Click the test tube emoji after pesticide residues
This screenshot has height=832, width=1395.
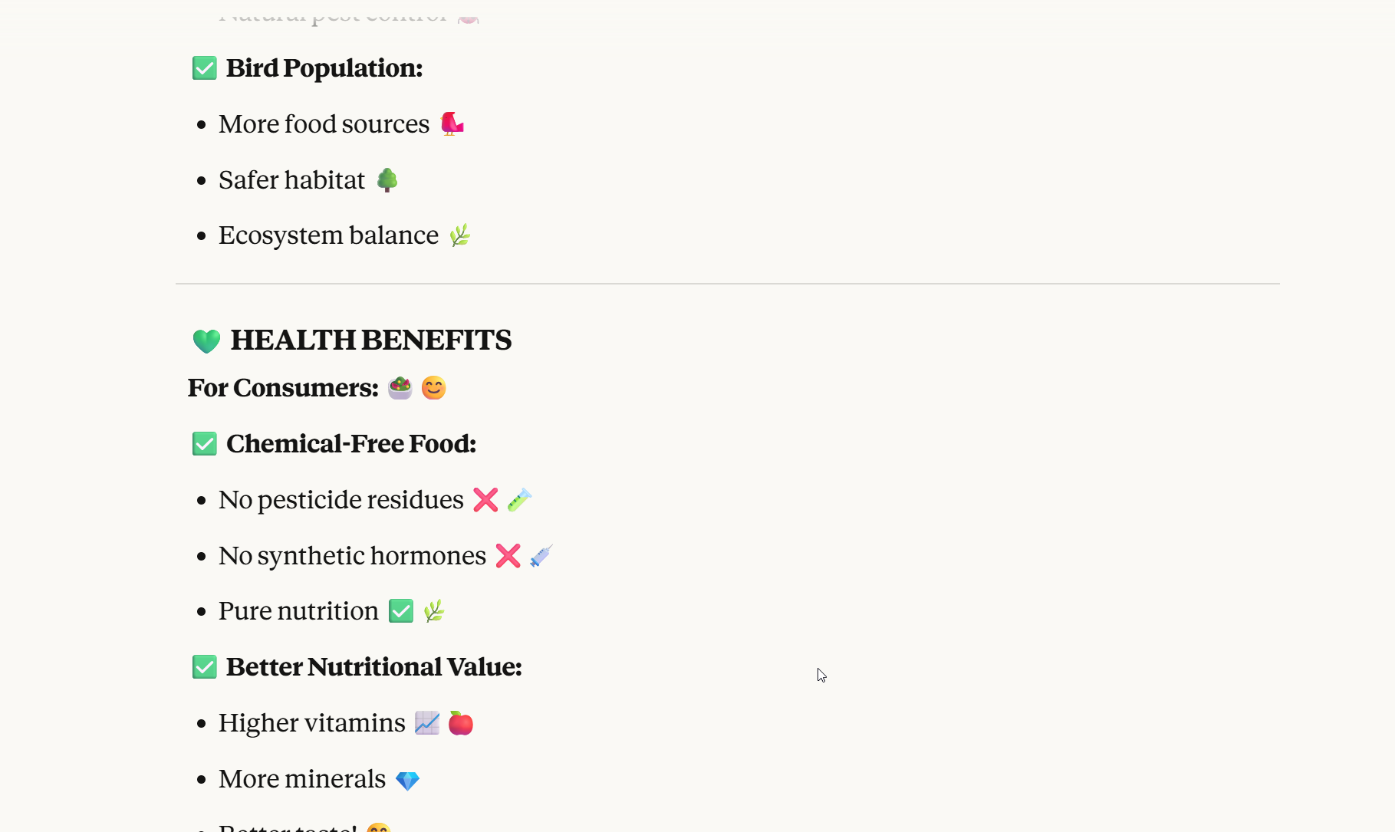coord(519,500)
